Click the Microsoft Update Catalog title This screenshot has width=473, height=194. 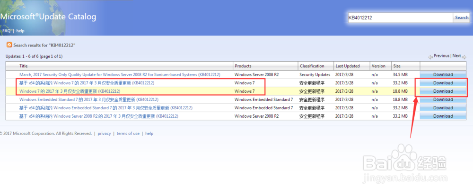coord(48,16)
